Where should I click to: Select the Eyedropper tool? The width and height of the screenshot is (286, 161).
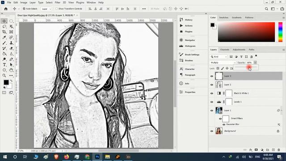coord(4,38)
